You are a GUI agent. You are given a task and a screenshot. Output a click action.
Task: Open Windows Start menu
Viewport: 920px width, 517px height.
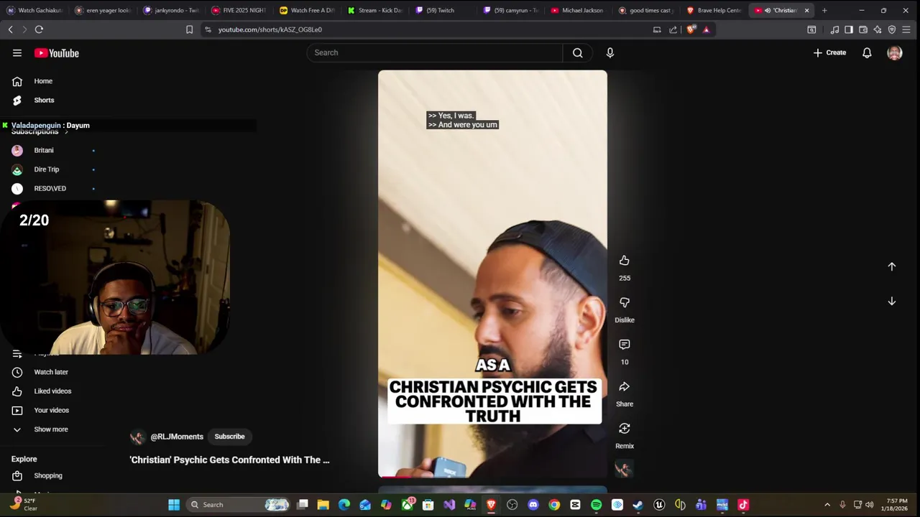click(174, 505)
